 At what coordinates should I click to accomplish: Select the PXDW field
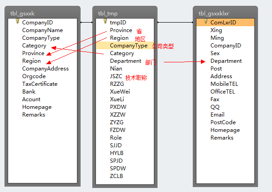(x=118, y=107)
